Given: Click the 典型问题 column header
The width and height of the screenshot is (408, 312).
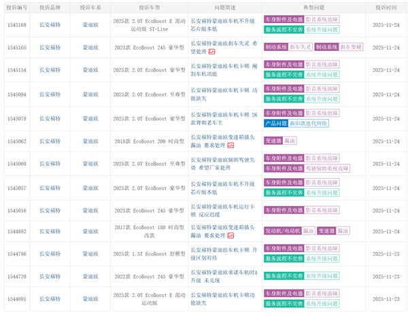Looking at the screenshot, I should pyautogui.click(x=313, y=7).
